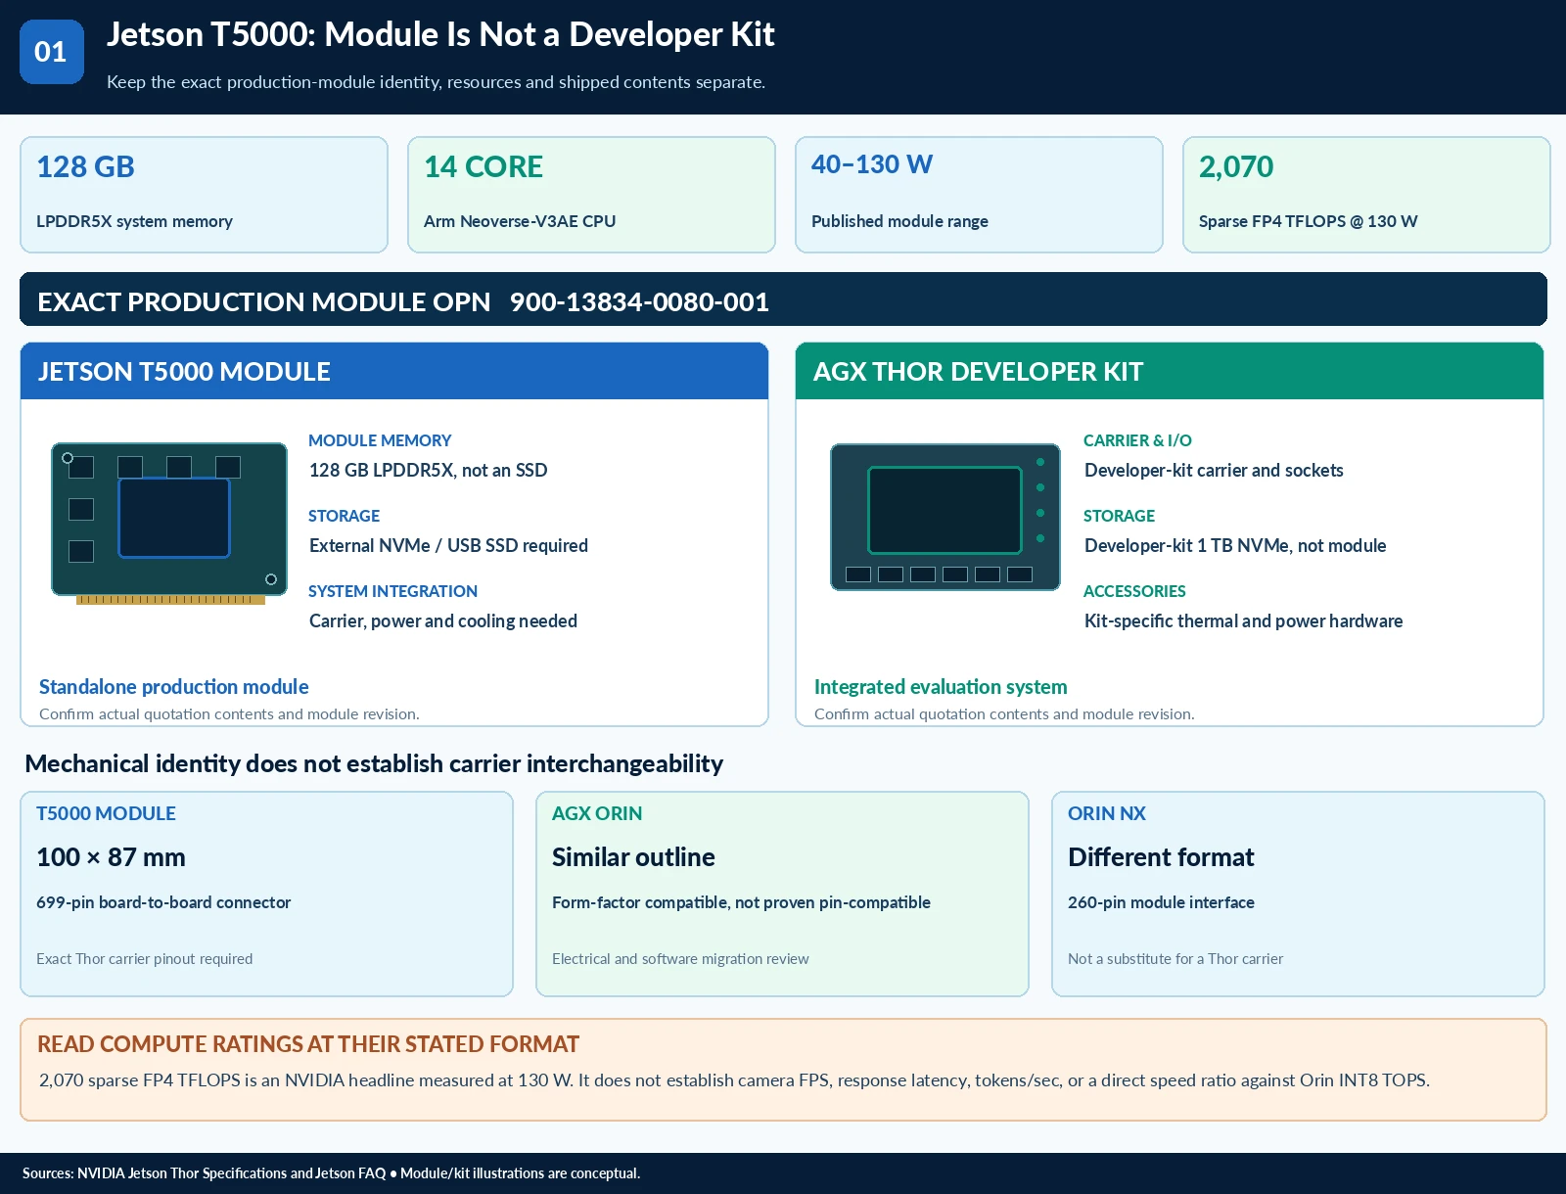Click the OPN number 900-13834-0080-001
Screen dimensions: 1566x1194
coord(639,301)
